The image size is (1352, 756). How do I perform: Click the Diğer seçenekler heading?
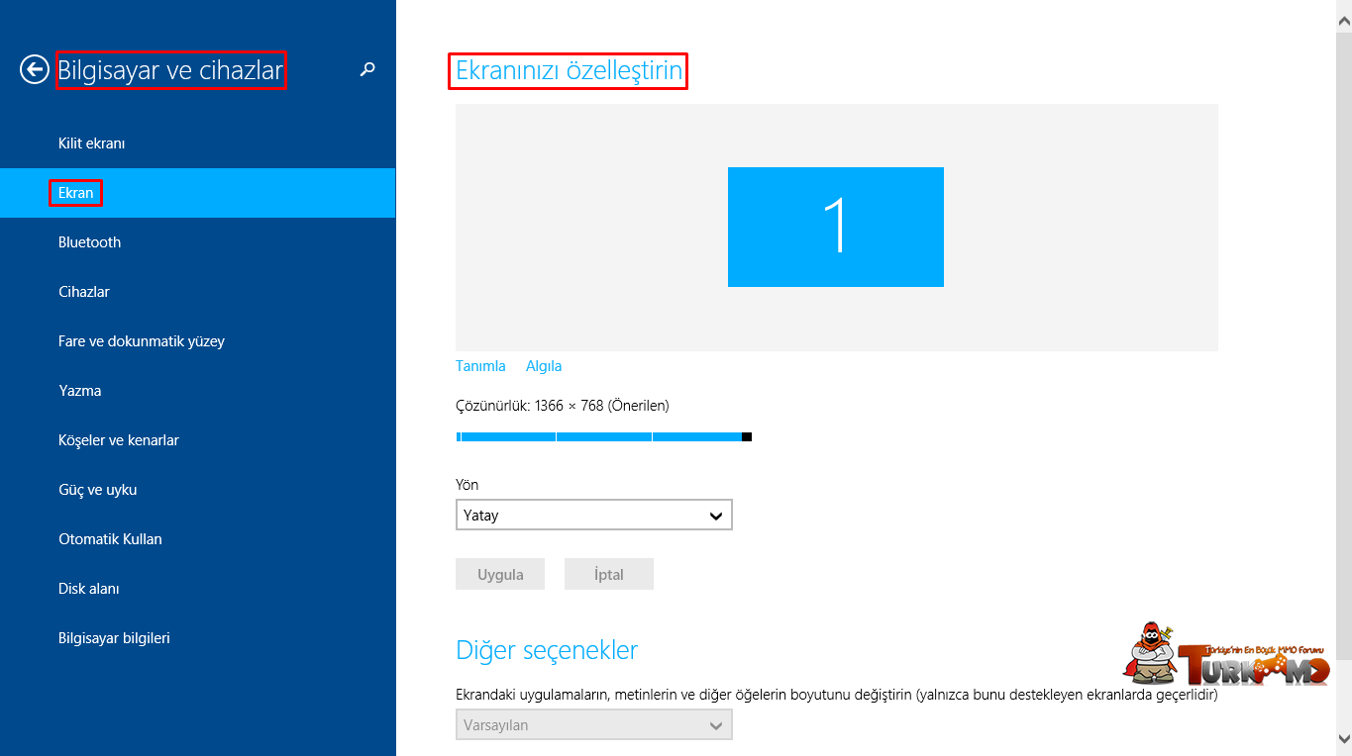[547, 650]
